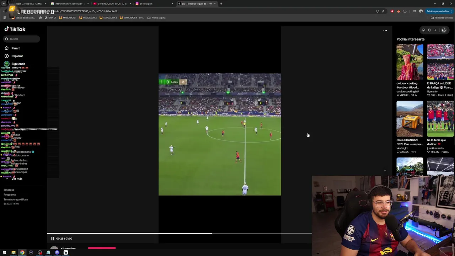This screenshot has height=256, width=455.
Task: Open the tab search dropdown
Action: [4, 4]
